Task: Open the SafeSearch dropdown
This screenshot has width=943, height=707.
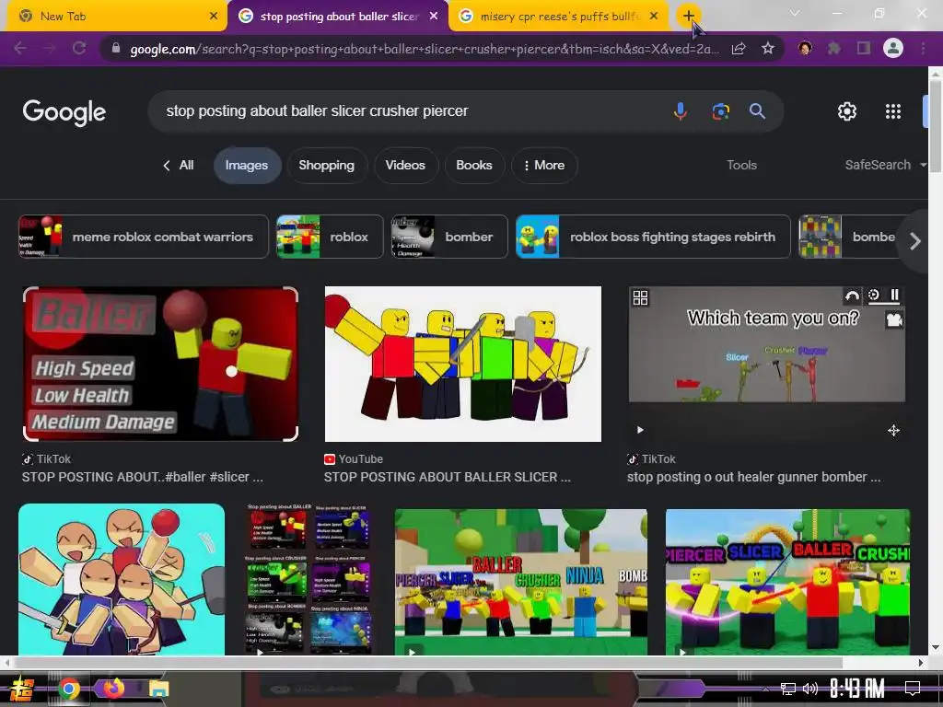Action: pos(885,166)
